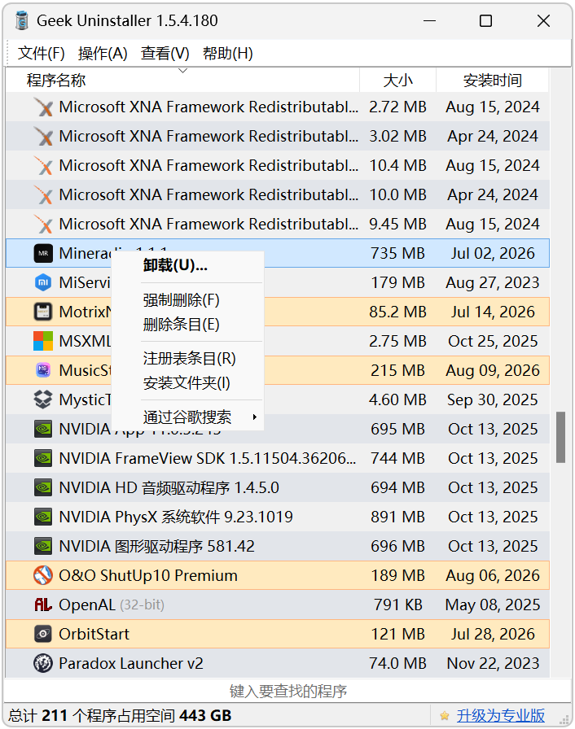Click the OpenAL red logo icon
This screenshot has width=575, height=729.
click(43, 605)
